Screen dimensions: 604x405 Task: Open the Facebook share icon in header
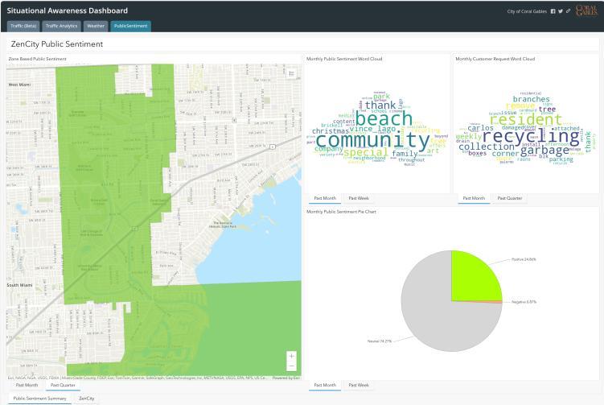(x=553, y=11)
